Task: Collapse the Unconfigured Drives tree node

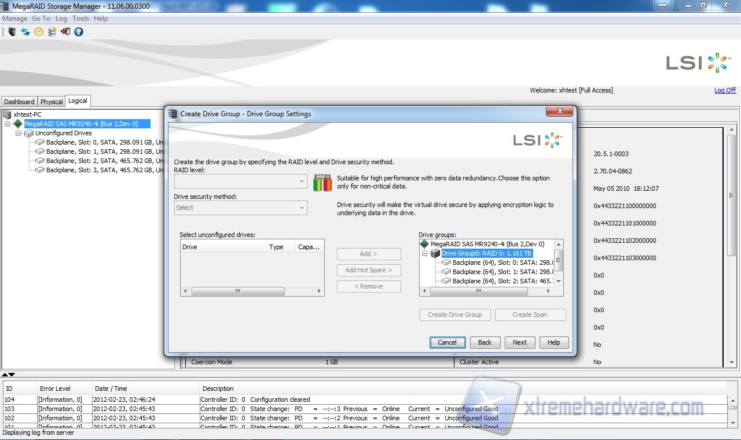Action: (x=19, y=133)
